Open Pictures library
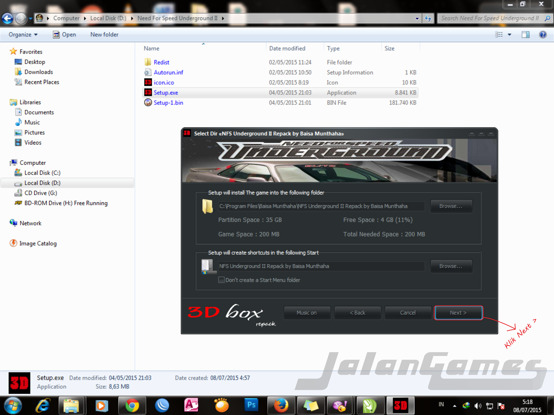This screenshot has height=415, width=554. click(34, 132)
